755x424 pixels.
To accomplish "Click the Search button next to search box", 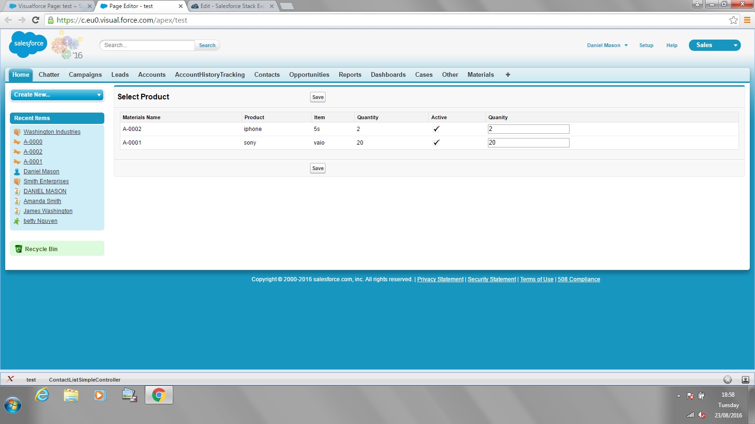I will pos(207,45).
